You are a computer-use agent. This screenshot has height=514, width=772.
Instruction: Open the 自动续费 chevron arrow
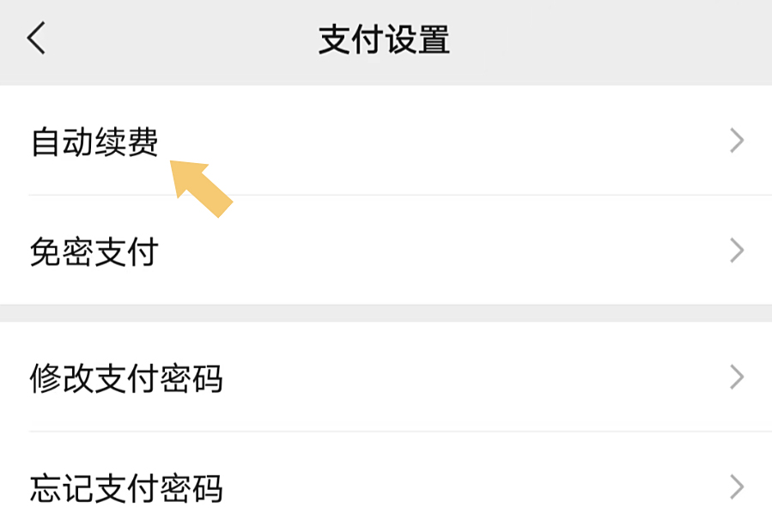[737, 141]
